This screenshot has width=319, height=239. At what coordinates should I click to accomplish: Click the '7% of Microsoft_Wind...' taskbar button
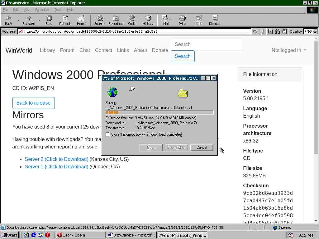point(183,235)
